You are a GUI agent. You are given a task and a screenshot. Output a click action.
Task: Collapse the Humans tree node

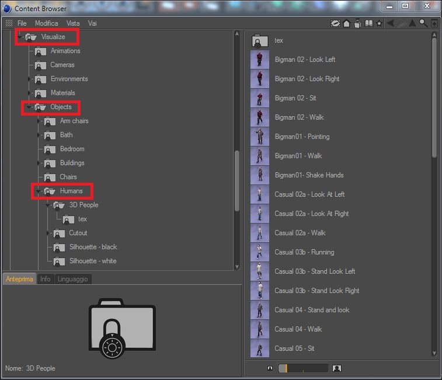[39, 191]
